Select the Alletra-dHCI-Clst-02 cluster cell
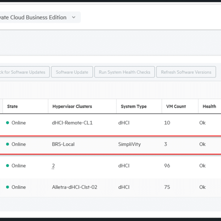 [74, 187]
